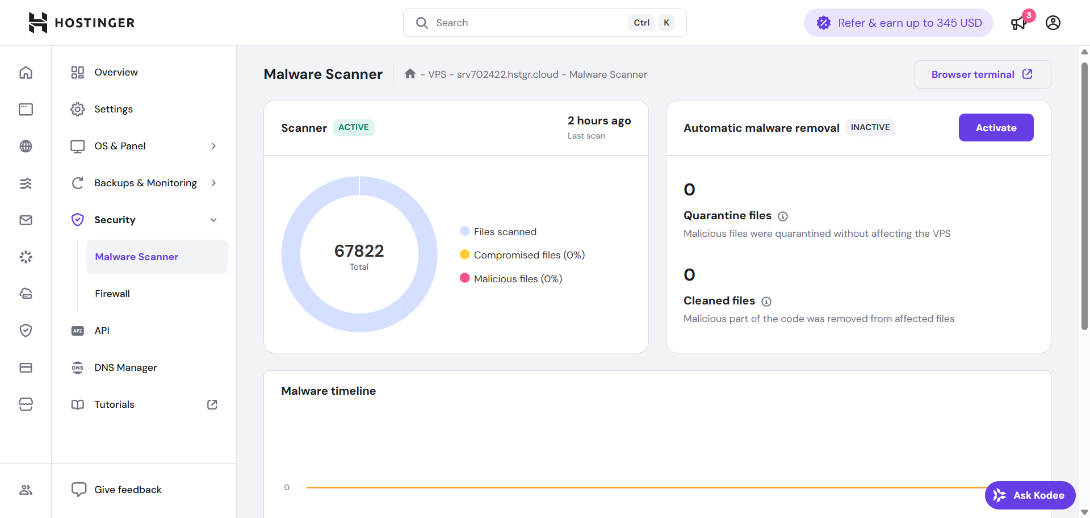
Task: Open the horizons waves icon in rail
Action: click(x=26, y=183)
